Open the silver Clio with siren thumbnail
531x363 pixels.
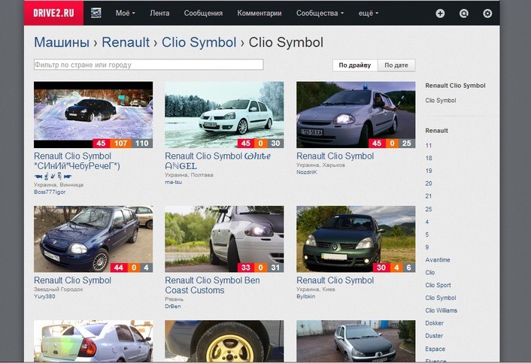356,115
